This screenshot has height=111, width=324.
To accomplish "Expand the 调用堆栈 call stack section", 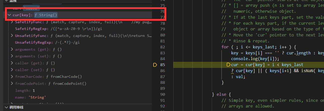I will (7, 107).
